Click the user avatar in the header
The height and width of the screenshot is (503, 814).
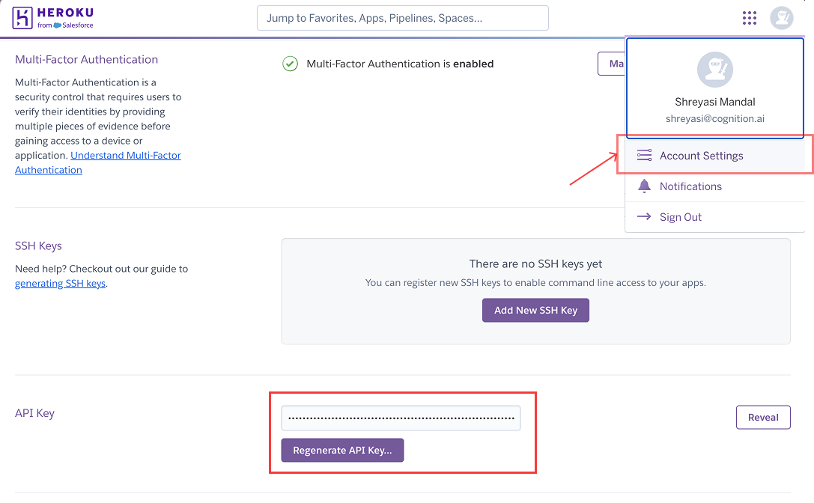pyautogui.click(x=781, y=18)
